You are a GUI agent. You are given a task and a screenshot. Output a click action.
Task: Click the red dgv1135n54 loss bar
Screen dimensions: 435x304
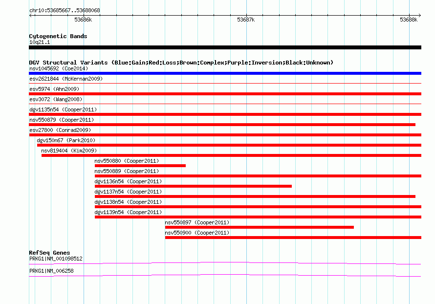225,114
